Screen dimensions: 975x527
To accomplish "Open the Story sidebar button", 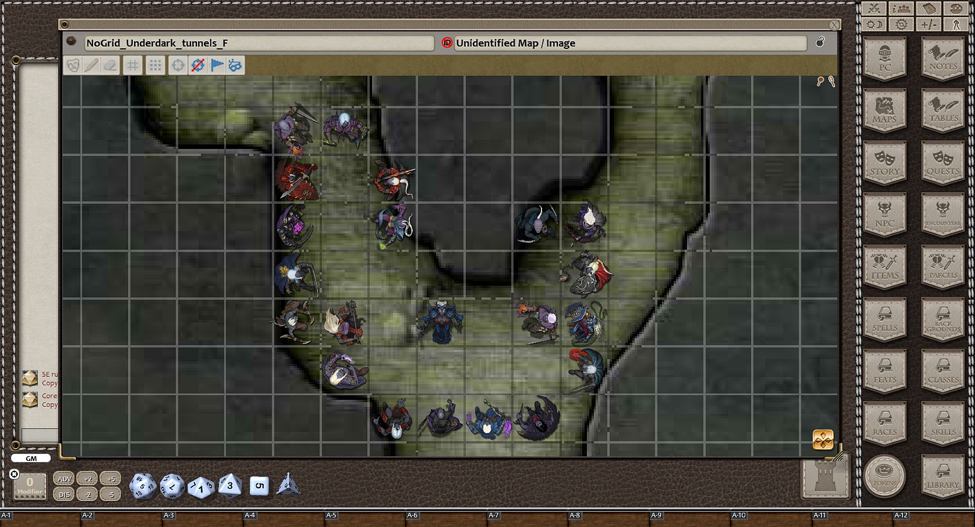I will pyautogui.click(x=885, y=163).
